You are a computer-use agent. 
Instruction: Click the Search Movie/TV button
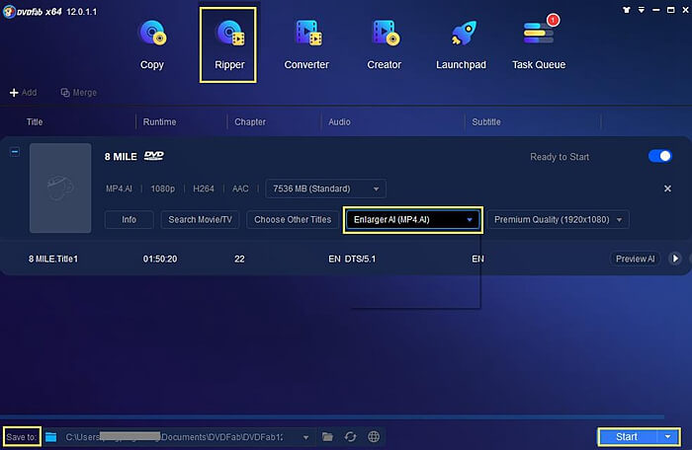coord(200,219)
